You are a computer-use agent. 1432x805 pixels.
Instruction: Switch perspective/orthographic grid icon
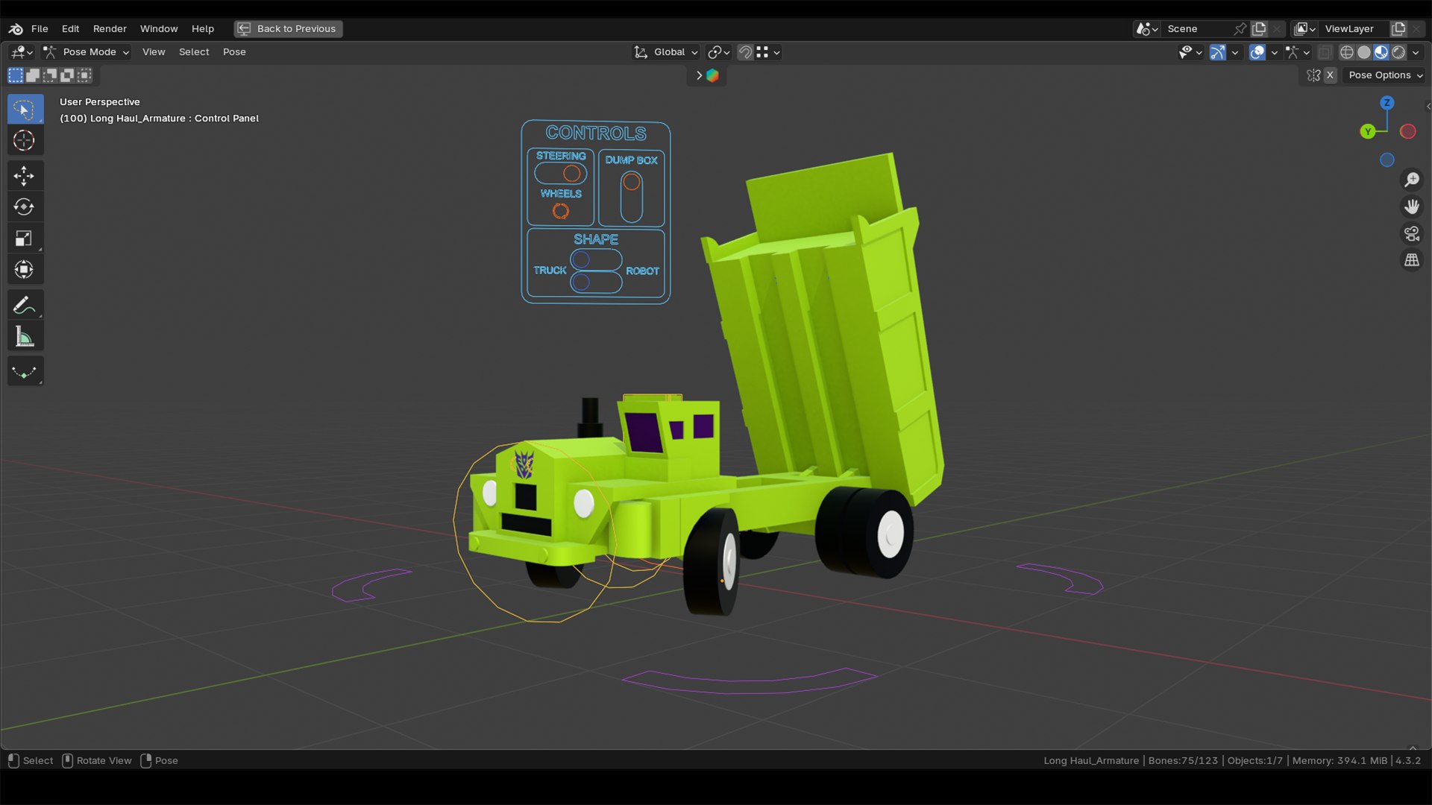[1412, 260]
